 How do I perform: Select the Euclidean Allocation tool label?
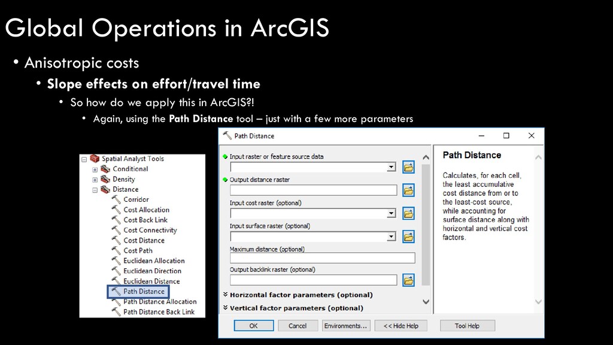(154, 261)
